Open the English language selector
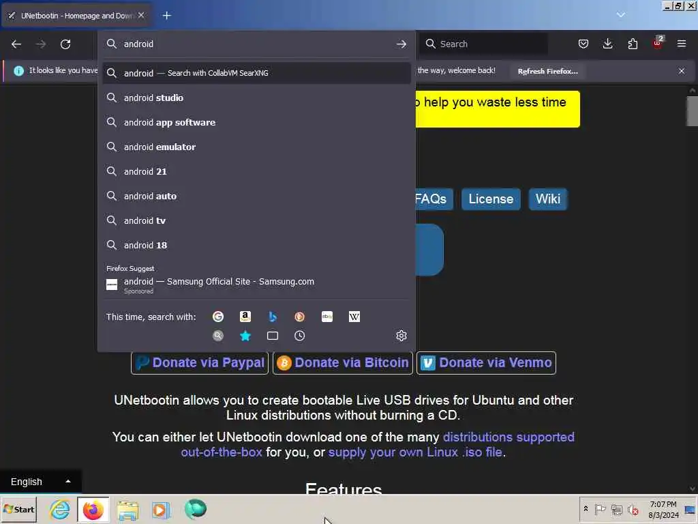The image size is (698, 524). (40, 482)
